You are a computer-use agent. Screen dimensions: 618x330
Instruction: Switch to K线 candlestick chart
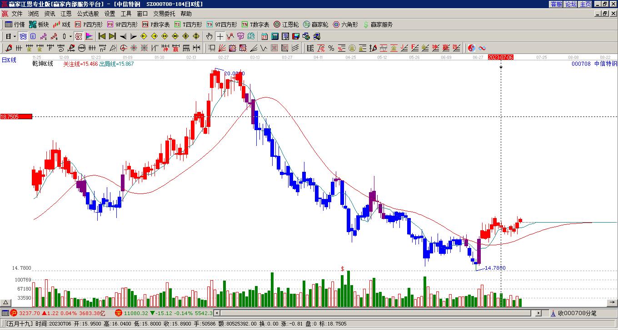click(x=62, y=24)
